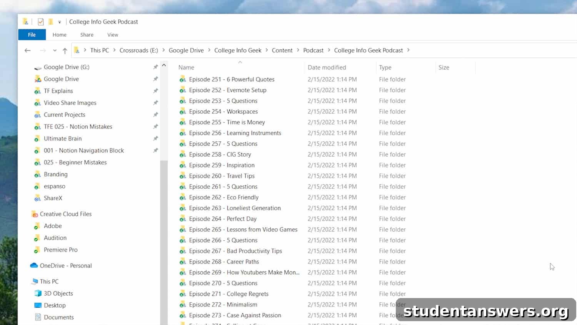Click the Documents icon in navigation pane

point(38,317)
